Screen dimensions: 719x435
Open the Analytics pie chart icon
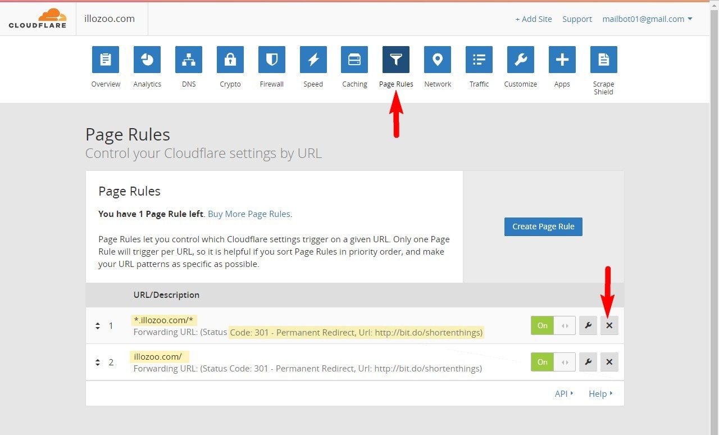pyautogui.click(x=147, y=60)
